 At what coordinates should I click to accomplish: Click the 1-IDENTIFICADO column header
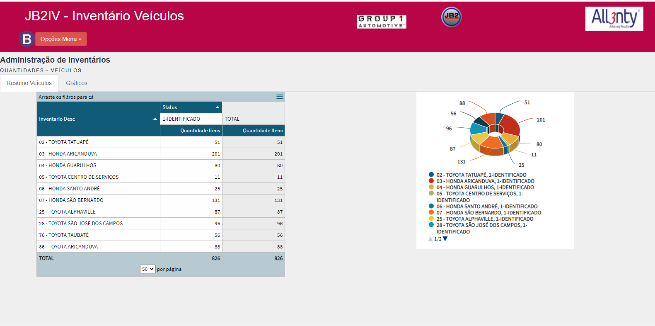click(181, 119)
